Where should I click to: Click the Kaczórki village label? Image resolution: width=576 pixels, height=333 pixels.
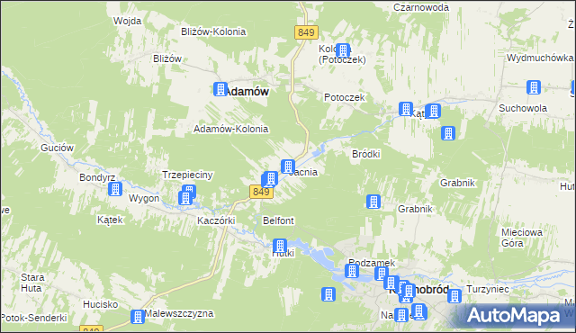click(x=216, y=220)
